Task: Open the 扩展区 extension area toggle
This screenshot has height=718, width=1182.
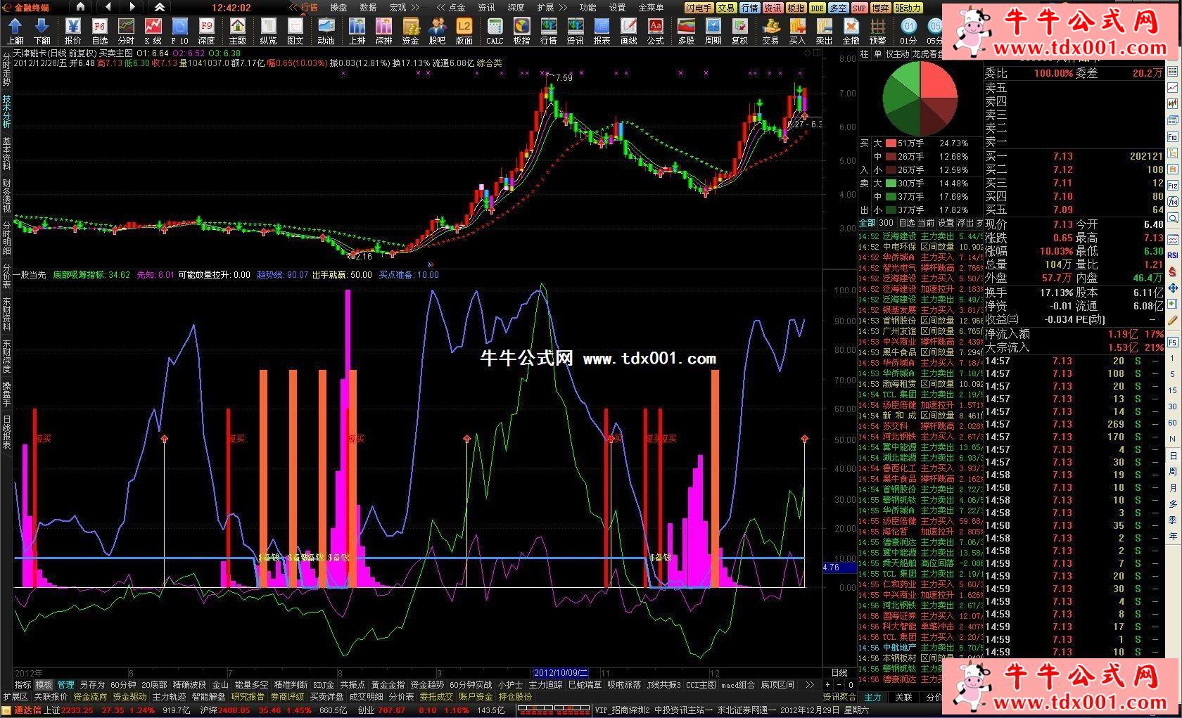Action: tap(15, 697)
